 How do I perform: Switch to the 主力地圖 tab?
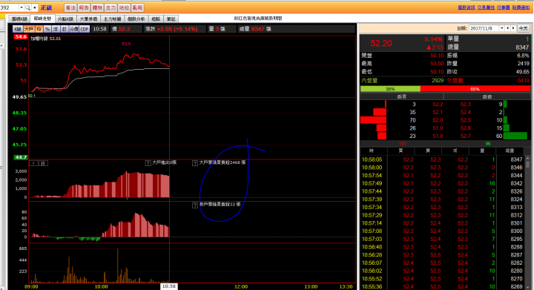[113, 19]
